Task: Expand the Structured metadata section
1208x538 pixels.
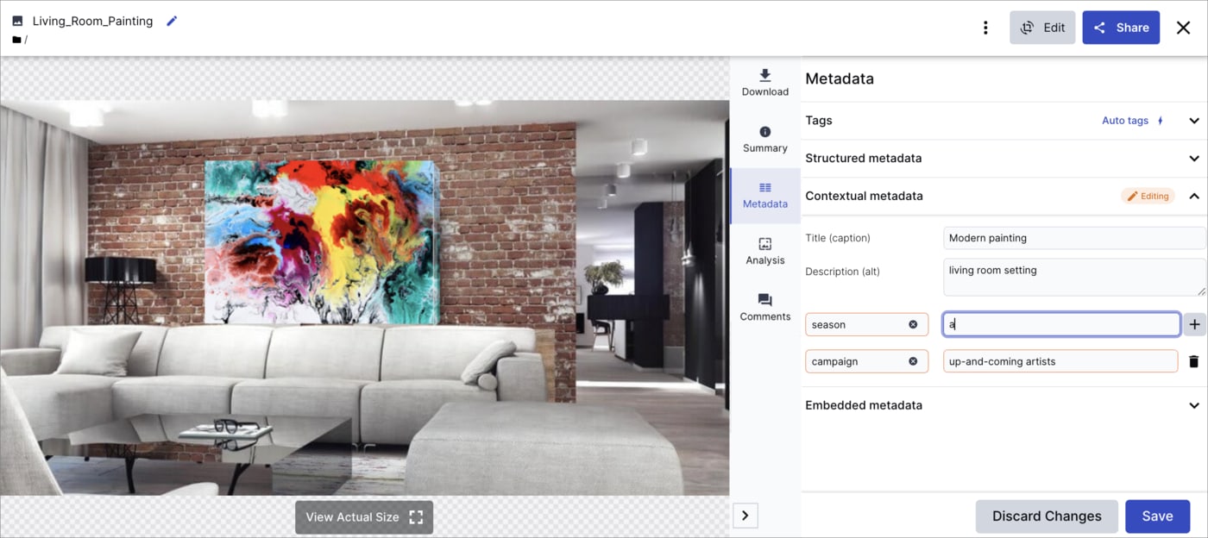Action: point(1194,159)
